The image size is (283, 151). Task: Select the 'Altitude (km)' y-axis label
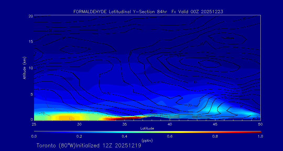[24, 68]
